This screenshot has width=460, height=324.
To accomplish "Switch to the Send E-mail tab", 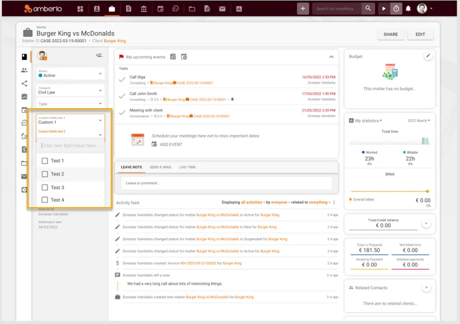I will 160,167.
